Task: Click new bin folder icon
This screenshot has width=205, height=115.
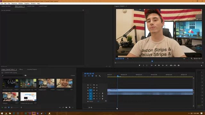Action: point(66,107)
